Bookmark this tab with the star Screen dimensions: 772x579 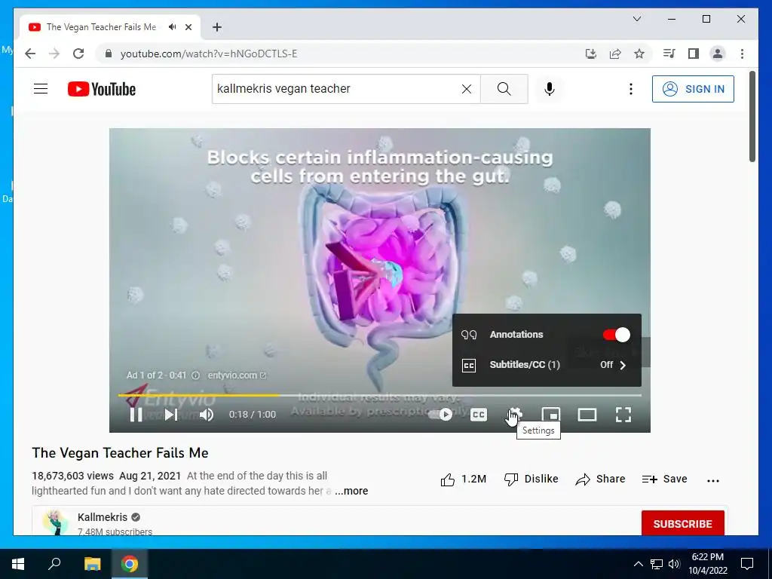point(639,54)
